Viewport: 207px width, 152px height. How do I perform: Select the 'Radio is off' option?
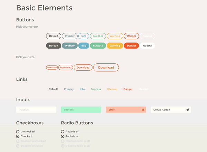point(62,132)
